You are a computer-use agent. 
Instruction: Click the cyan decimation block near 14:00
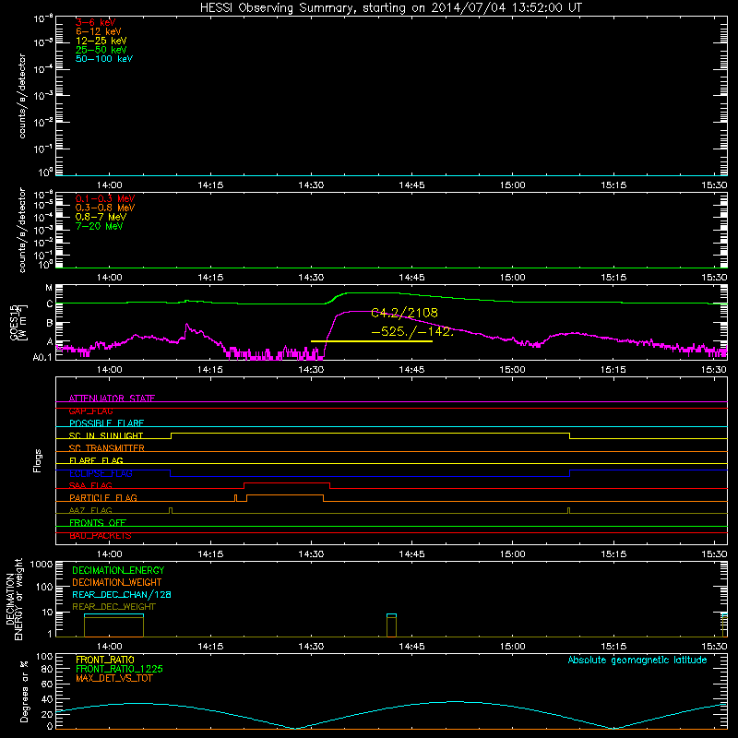coord(113,615)
